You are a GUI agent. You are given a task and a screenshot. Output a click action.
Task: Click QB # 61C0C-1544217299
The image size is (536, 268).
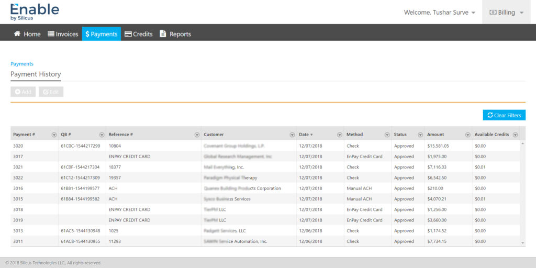pyautogui.click(x=81, y=146)
